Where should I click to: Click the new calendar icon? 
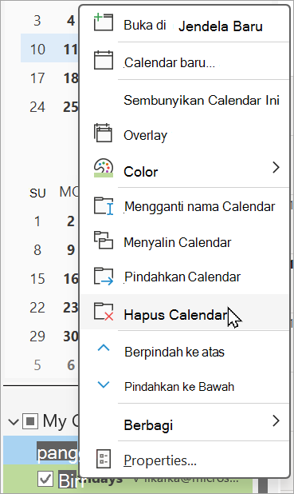tap(104, 60)
